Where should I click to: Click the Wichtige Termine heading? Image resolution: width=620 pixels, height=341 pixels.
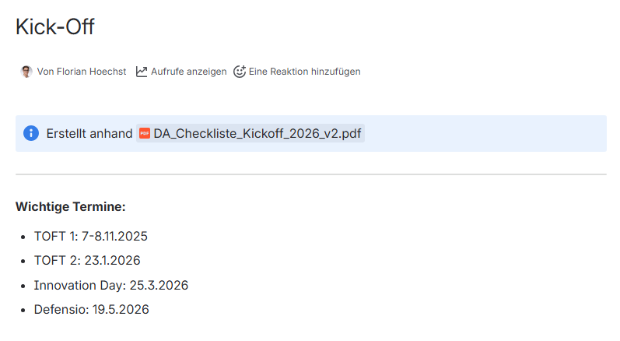click(x=71, y=207)
